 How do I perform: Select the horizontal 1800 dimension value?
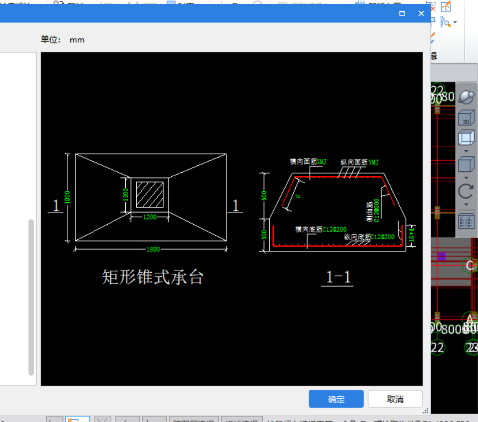pyautogui.click(x=153, y=249)
